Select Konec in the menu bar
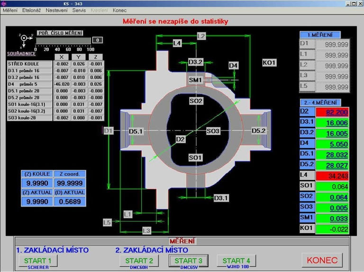The image size is (364, 272). point(119,10)
